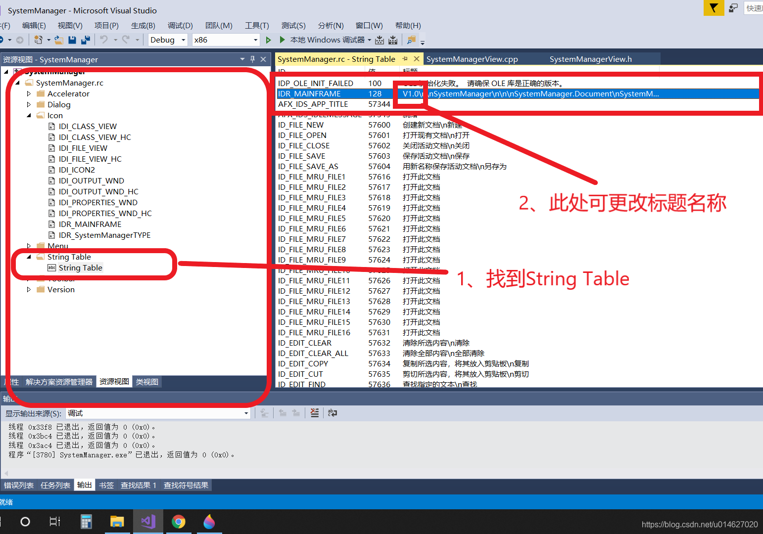Click the Undo toolbar icon
This screenshot has width=763, height=534.
point(103,40)
